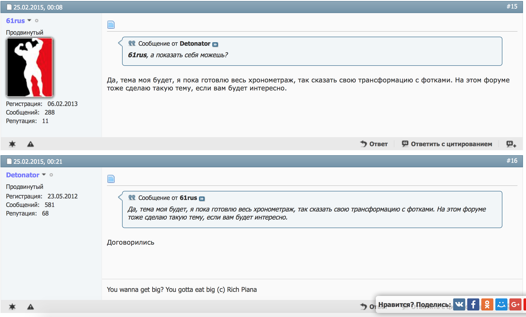This screenshot has height=317, width=526.
Task: Open the Detonator username dropdown menu
Action: [x=44, y=175]
